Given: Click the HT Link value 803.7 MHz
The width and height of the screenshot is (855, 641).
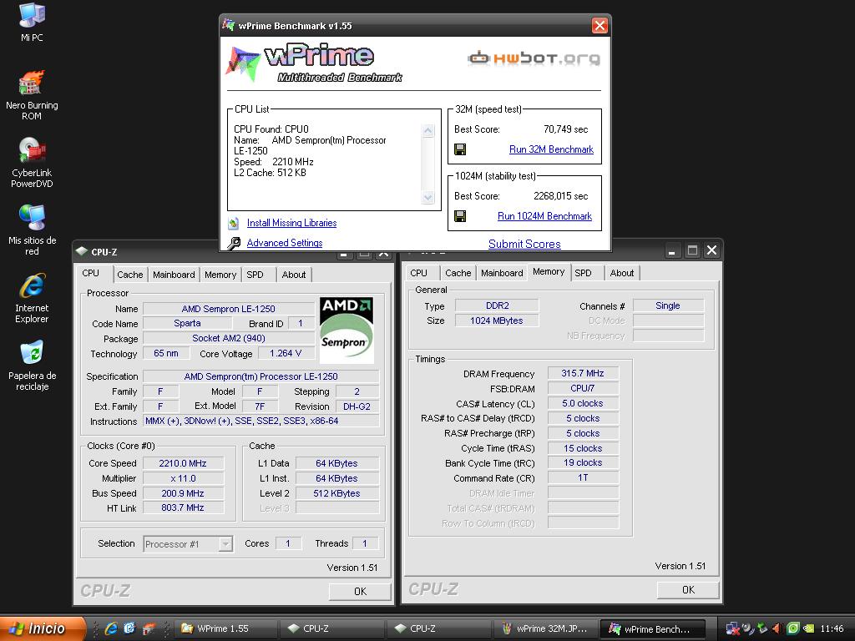Looking at the screenshot, I should (183, 508).
